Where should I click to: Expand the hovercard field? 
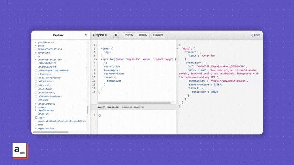[x=36, y=53]
